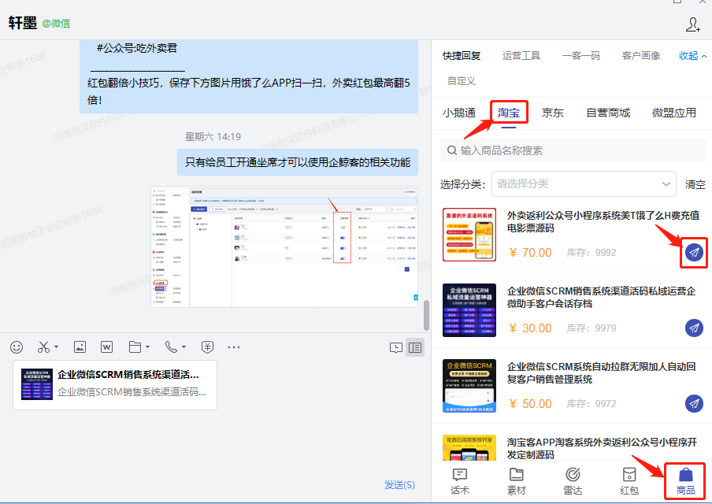Open the folder icon dropdown arrow
Screen dimensions: 712x504
(147, 347)
